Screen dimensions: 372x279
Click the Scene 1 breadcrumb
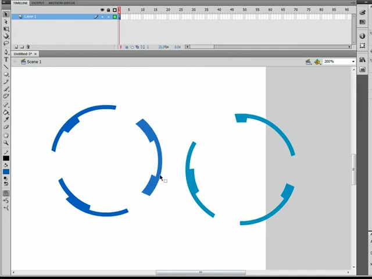pyautogui.click(x=31, y=62)
